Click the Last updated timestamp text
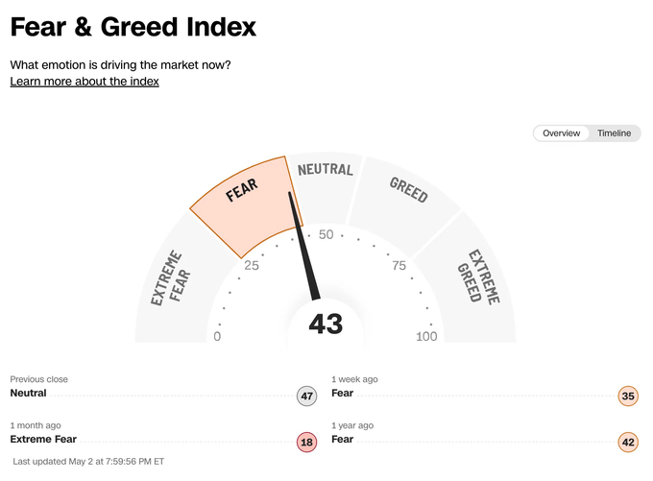The image size is (653, 481). tap(88, 462)
